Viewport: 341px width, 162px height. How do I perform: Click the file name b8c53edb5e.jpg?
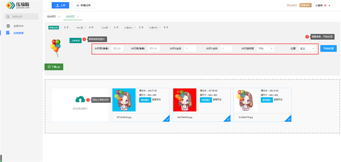click(185, 117)
